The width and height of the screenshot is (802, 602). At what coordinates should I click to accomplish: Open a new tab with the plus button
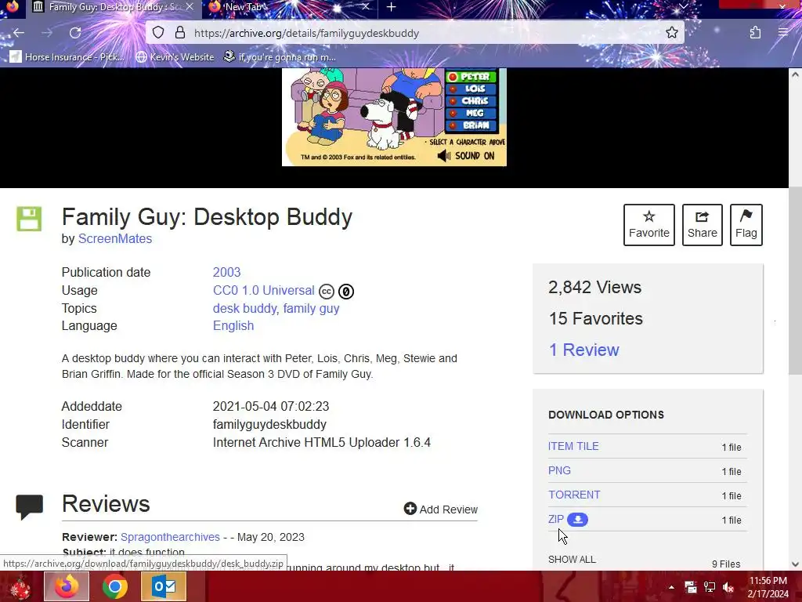click(392, 6)
